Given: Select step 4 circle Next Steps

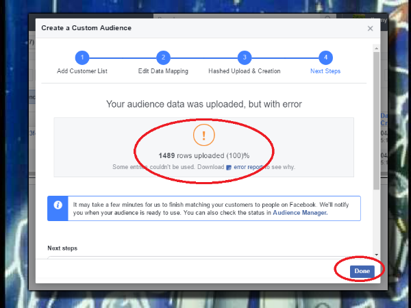Looking at the screenshot, I should click(x=325, y=57).
